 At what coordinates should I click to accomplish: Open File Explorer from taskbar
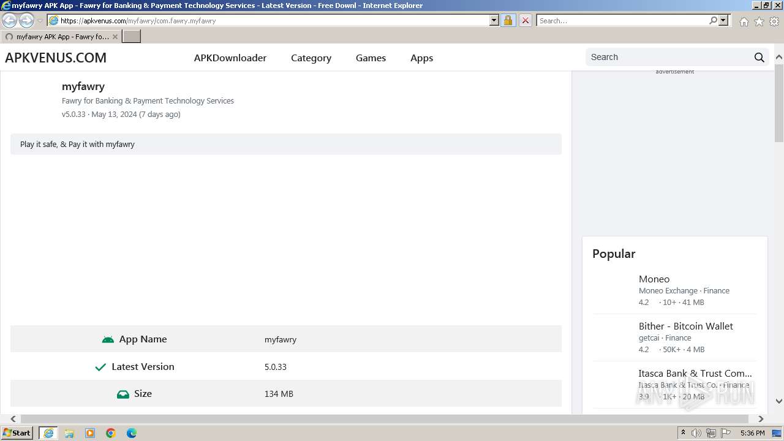(x=69, y=433)
